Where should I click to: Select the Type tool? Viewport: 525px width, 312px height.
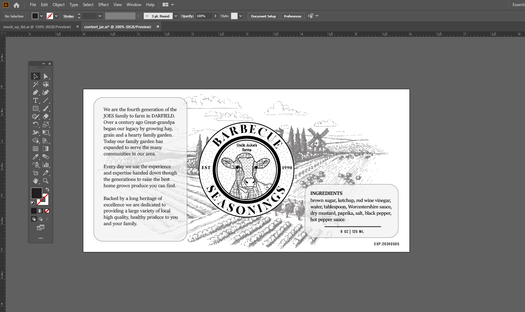[x=36, y=100]
